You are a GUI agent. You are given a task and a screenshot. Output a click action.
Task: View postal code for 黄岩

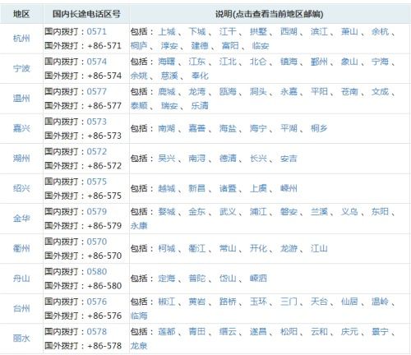197,302
